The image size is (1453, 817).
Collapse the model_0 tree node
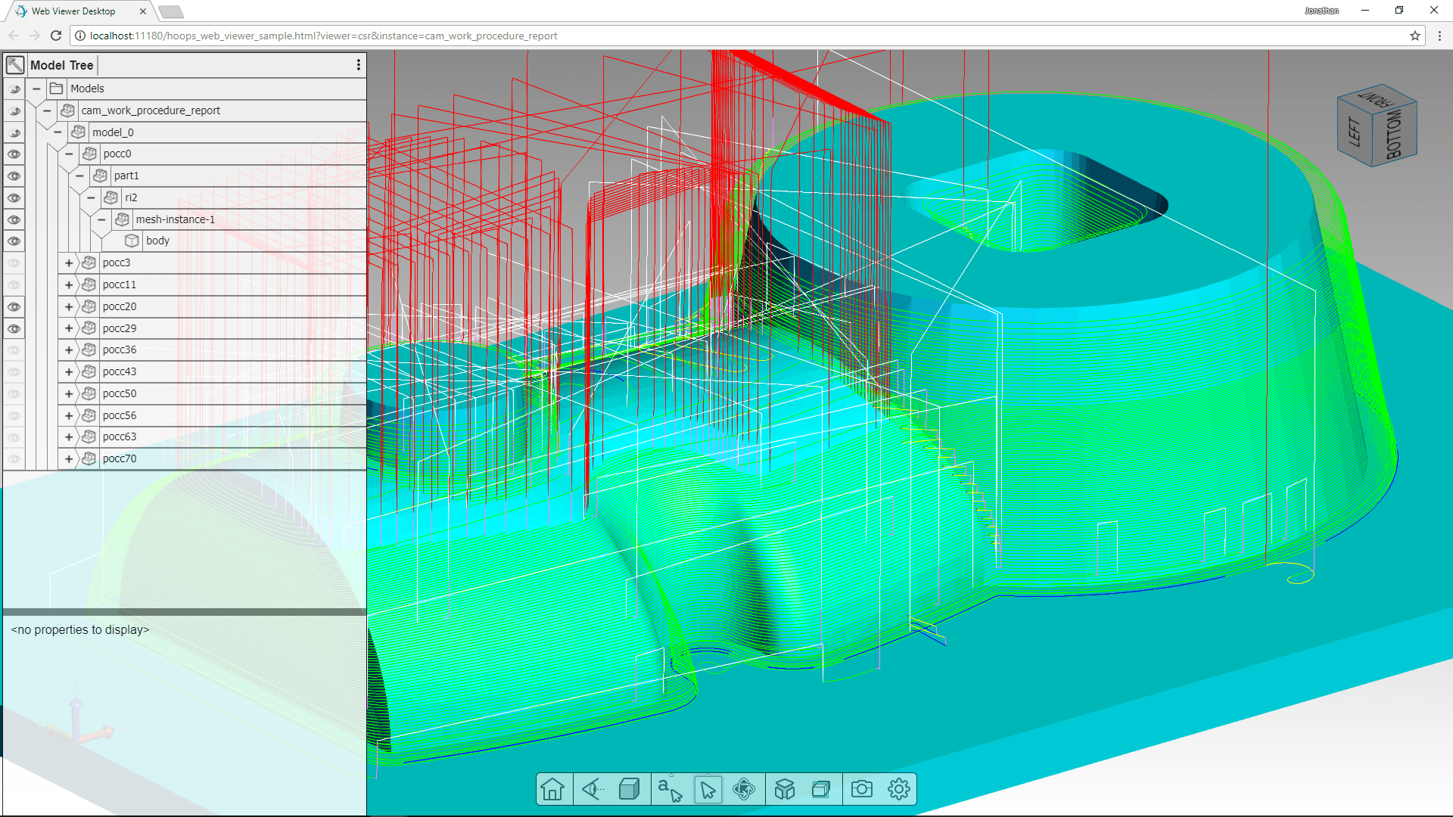pos(58,132)
